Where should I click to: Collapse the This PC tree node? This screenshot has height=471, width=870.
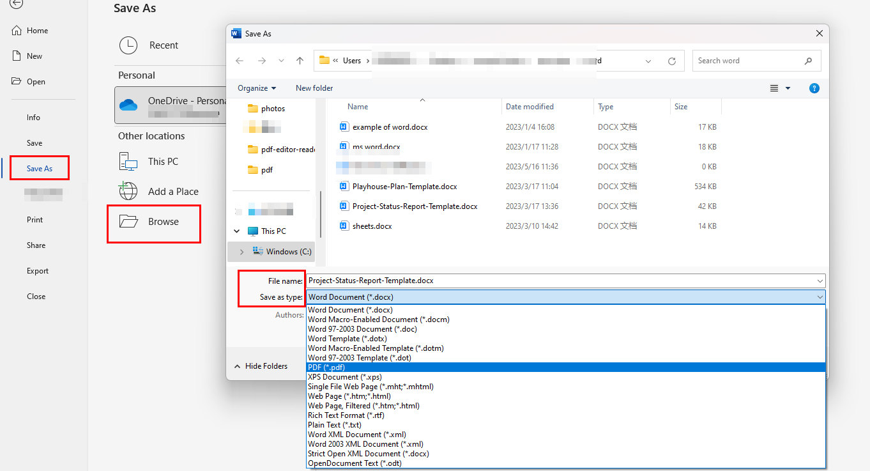click(237, 231)
